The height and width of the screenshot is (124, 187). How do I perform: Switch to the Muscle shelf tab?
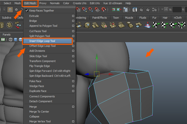pyautogui.click(x=129, y=18)
